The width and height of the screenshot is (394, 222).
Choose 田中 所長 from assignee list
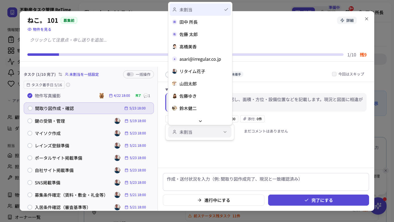coord(200,22)
